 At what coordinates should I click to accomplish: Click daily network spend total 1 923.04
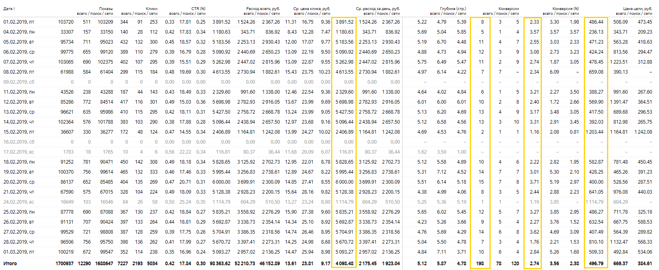pos(391,264)
